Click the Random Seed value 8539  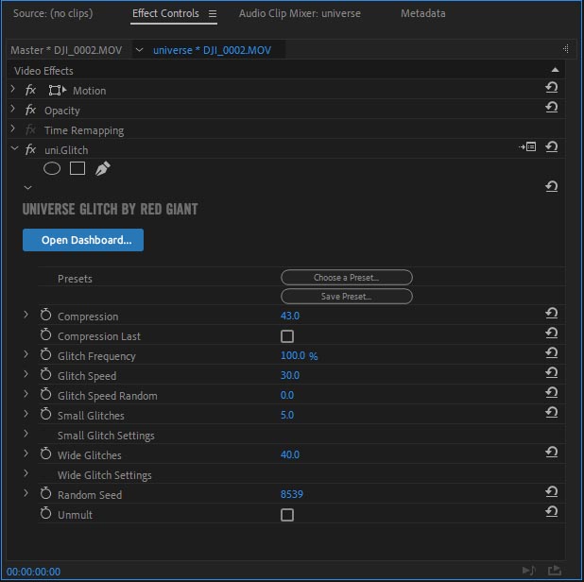tap(292, 494)
